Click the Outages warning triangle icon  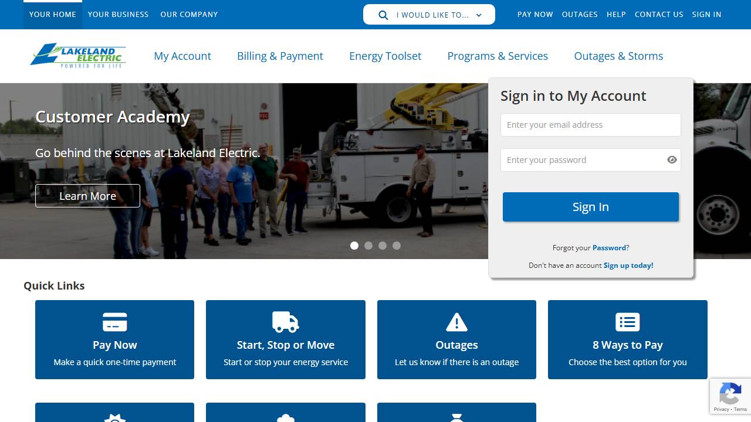(x=456, y=322)
